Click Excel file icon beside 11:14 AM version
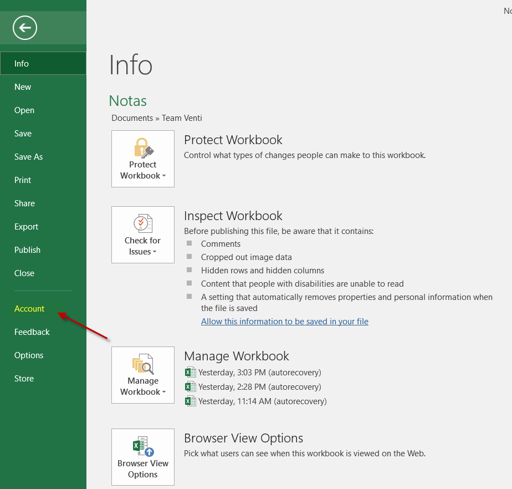Image resolution: width=512 pixels, height=489 pixels. (191, 401)
